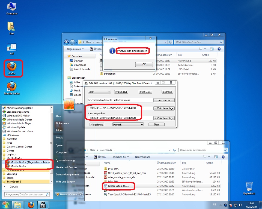Click Herunterfahren button in Start menu

point(67,194)
